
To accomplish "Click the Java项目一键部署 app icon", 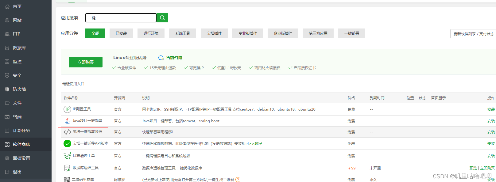I will [67, 121].
